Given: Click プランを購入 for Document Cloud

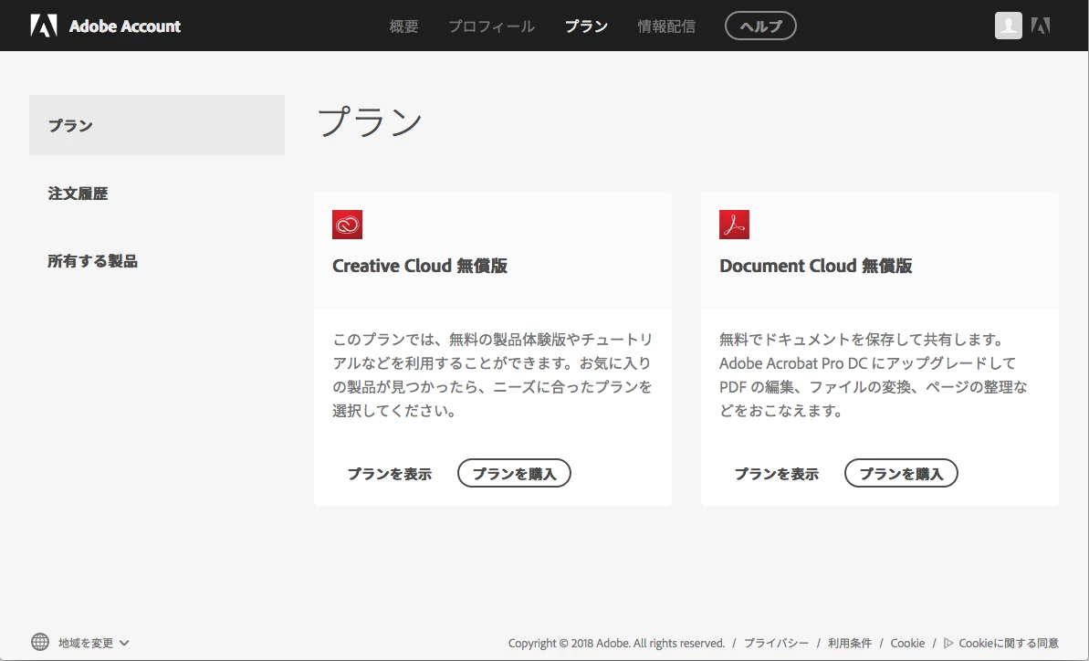Looking at the screenshot, I should 901,473.
